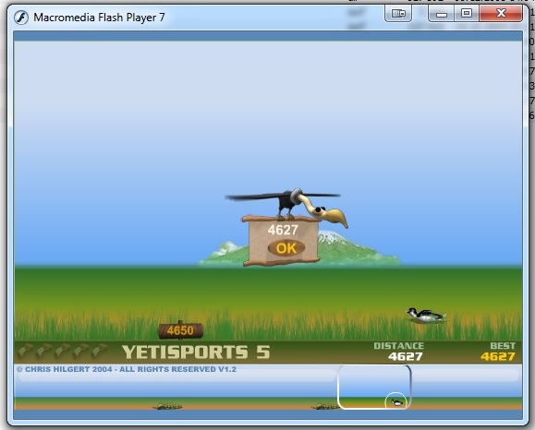Click the first attempt icon in the status bar
This screenshot has width=535, height=430.
(x=25, y=351)
